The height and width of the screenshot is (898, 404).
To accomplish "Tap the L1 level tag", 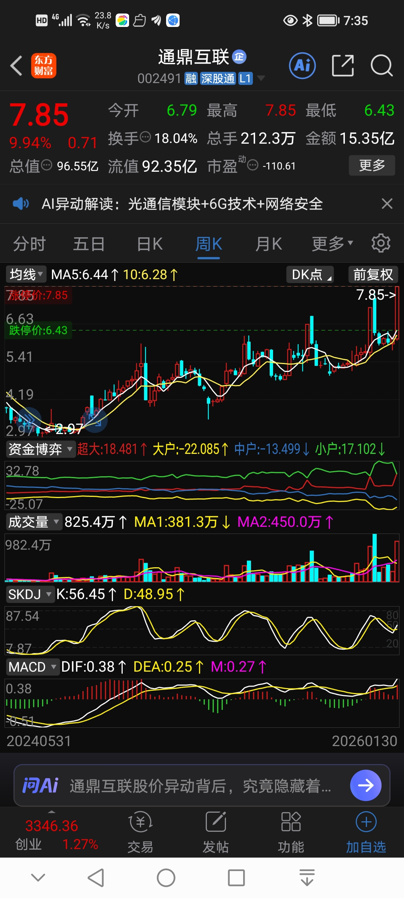I will tap(245, 78).
